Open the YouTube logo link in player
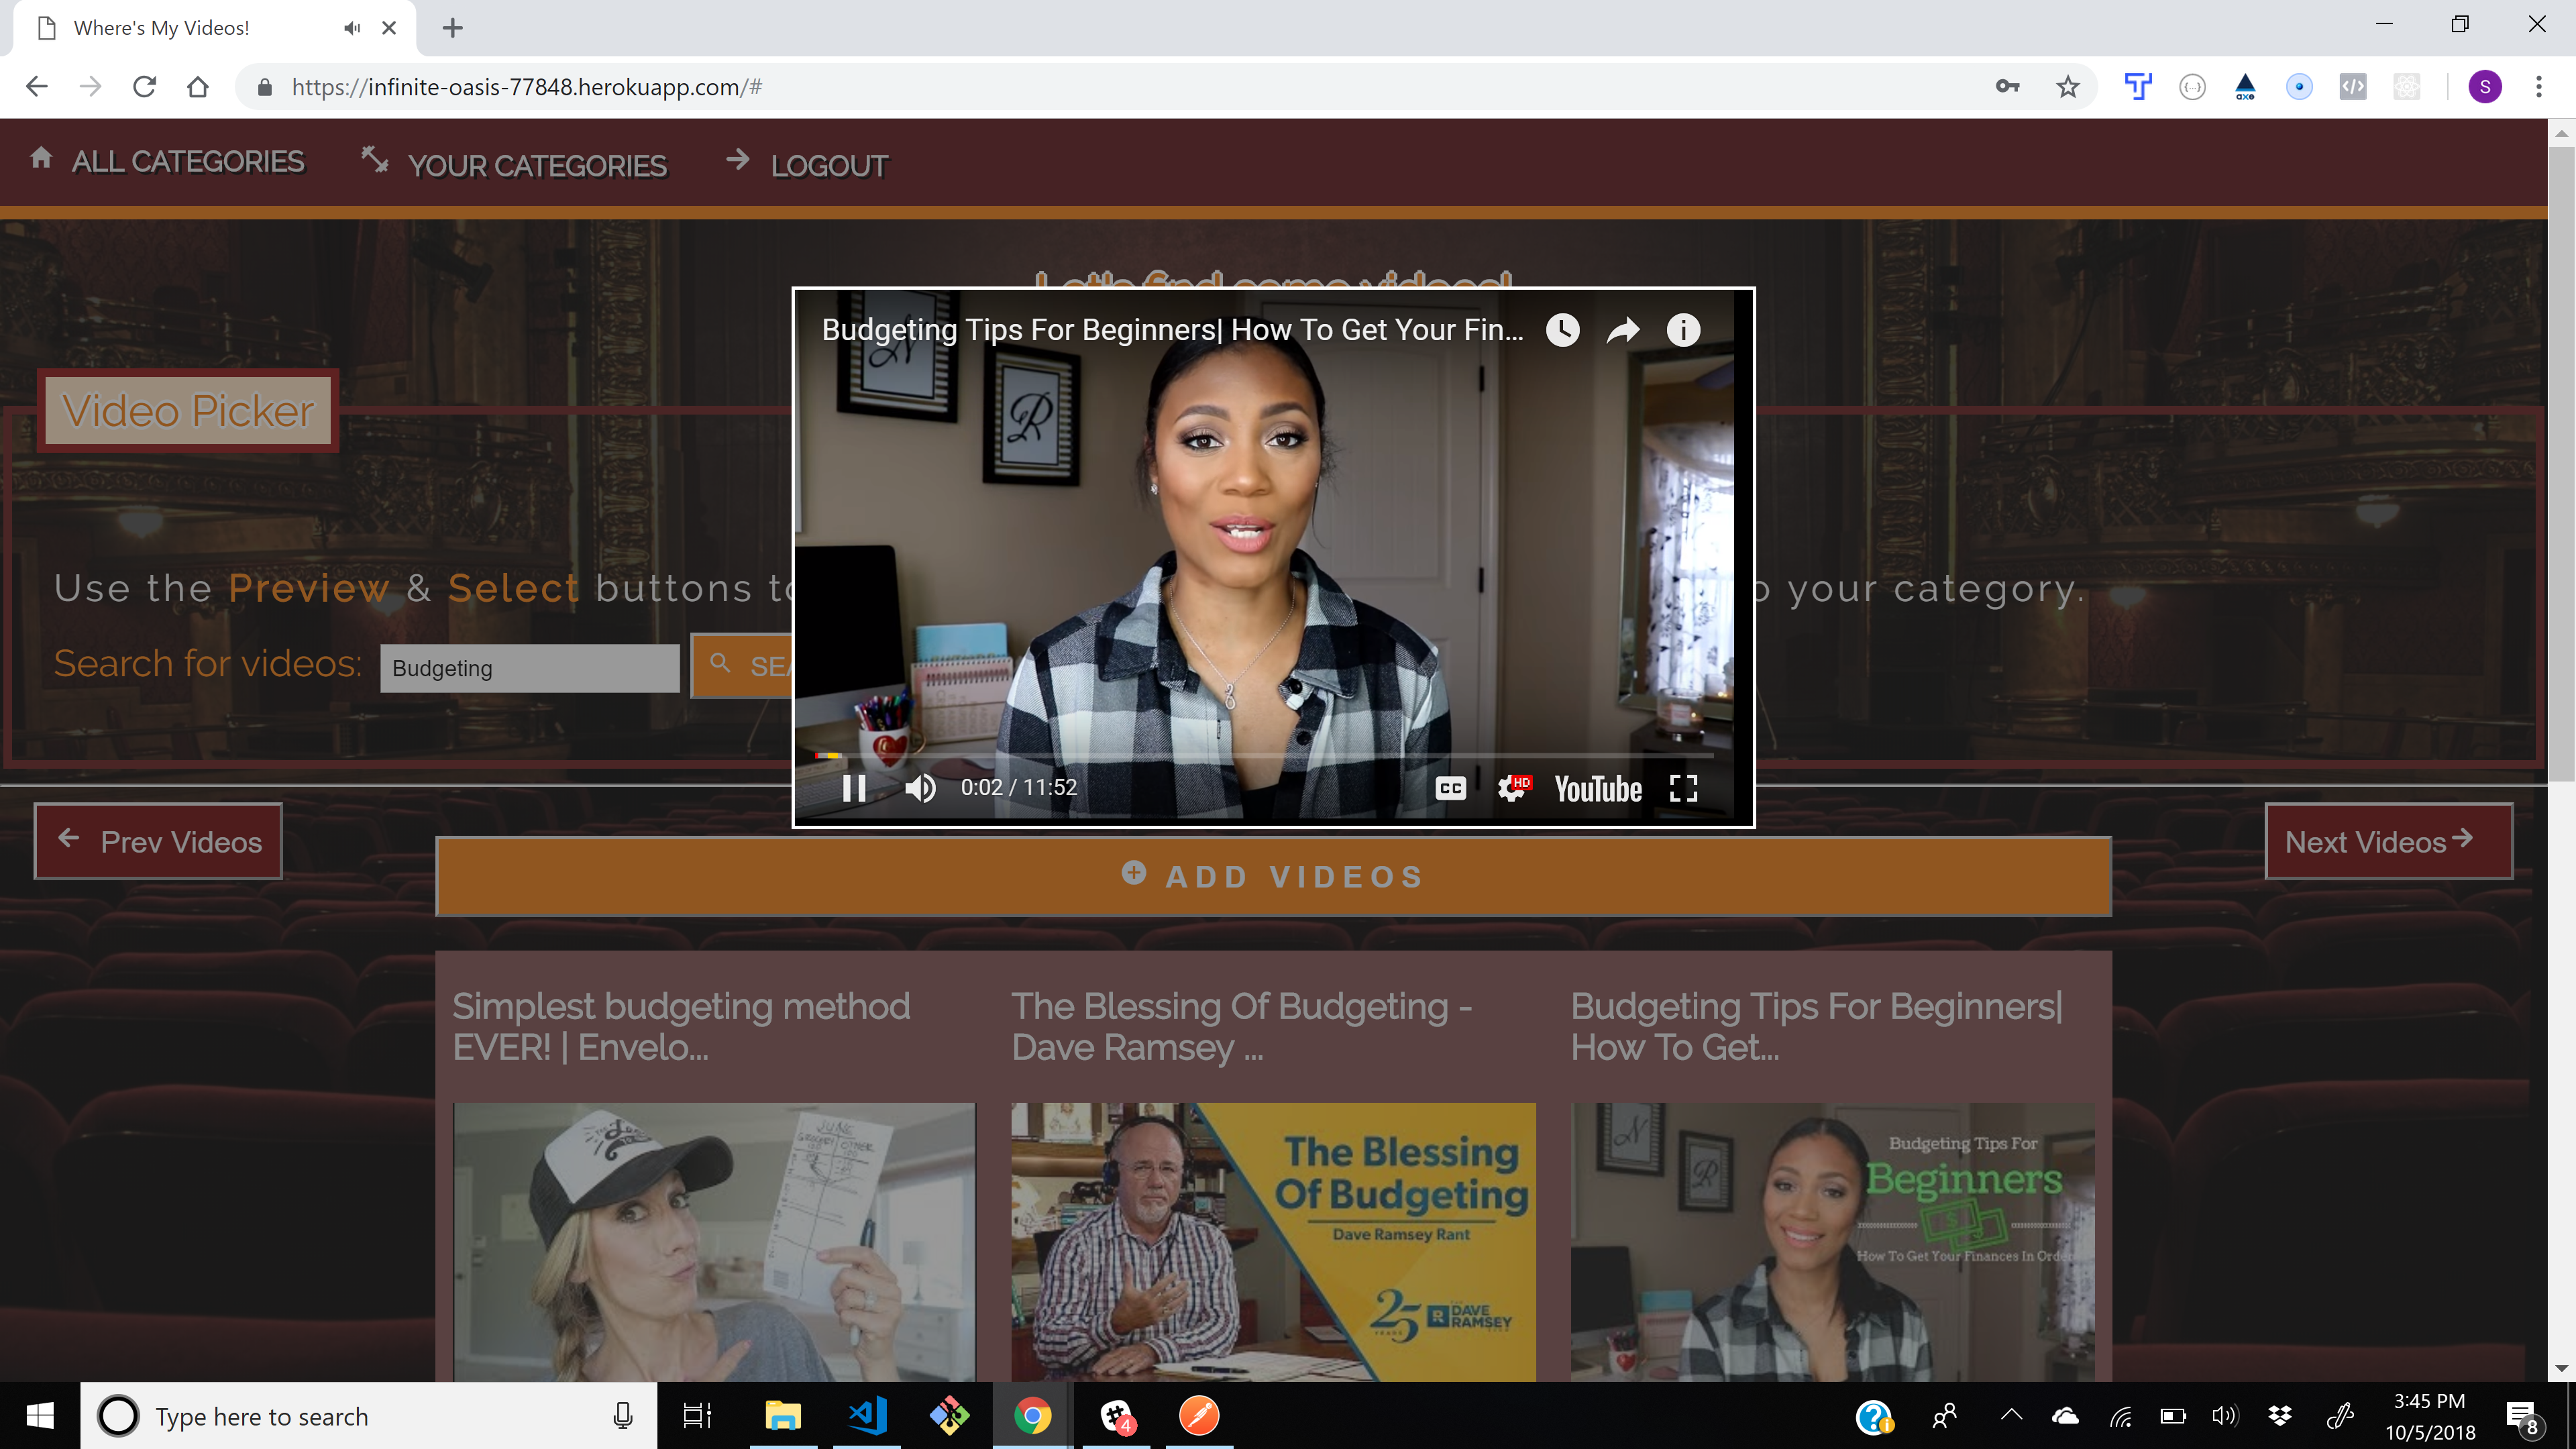Viewport: 2576px width, 1449px height. click(x=1597, y=789)
